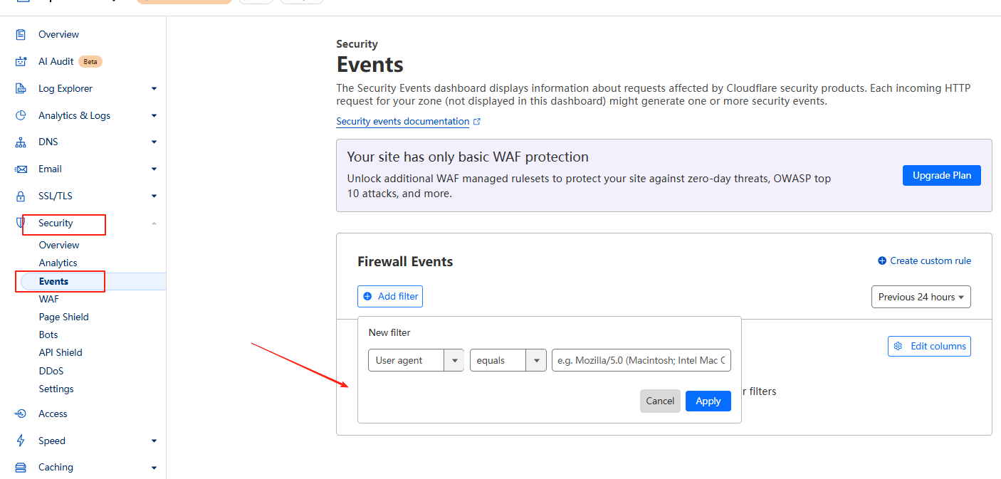The height and width of the screenshot is (479, 1001).
Task: Click the Email envelope icon
Action: [x=21, y=168]
